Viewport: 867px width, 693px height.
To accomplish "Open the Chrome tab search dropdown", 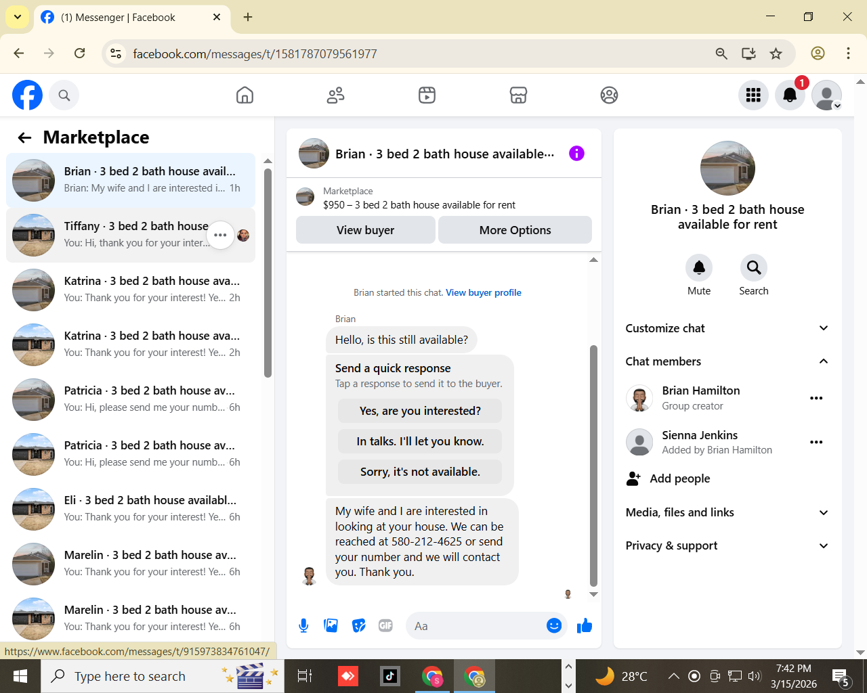I will point(17,17).
